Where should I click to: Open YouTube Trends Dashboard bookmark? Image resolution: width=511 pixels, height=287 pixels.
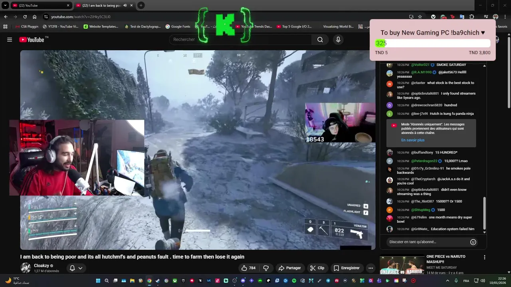[x=254, y=27]
